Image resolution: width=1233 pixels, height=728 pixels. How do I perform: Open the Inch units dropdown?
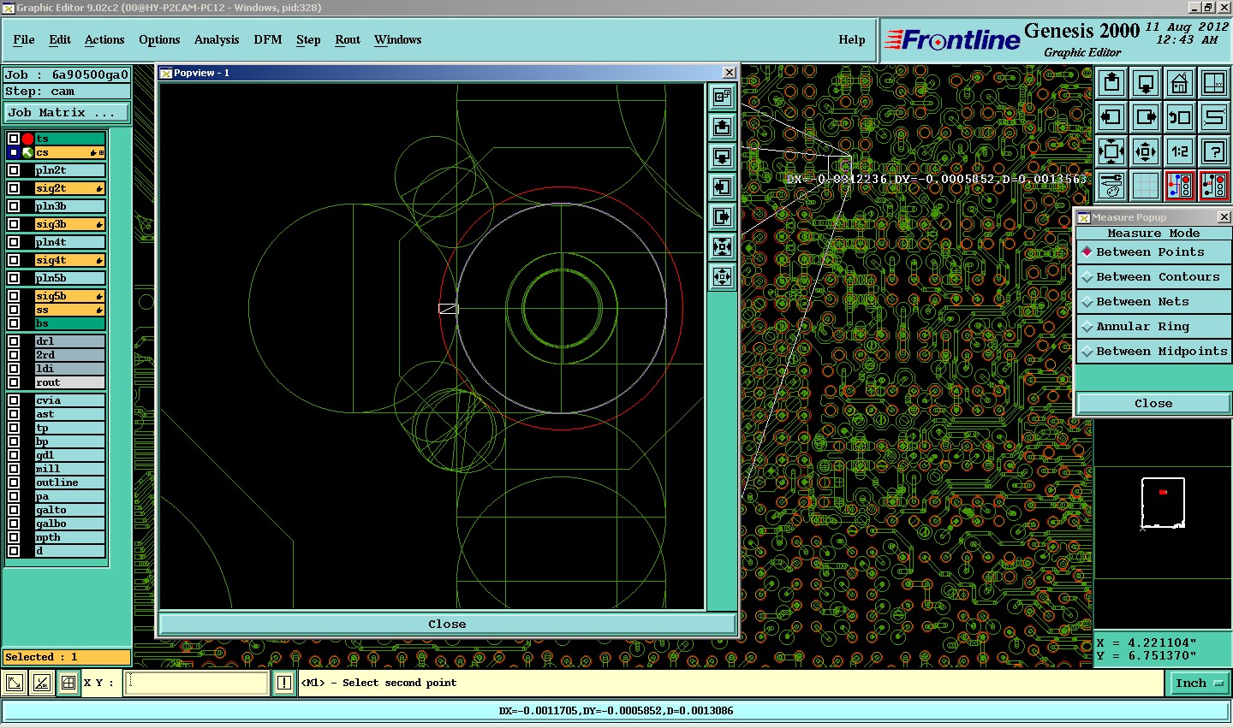[x=1198, y=683]
